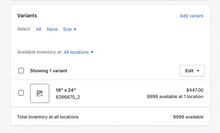This screenshot has height=133, width=220.
Task: Click the Add variant link
Action: tap(192, 16)
